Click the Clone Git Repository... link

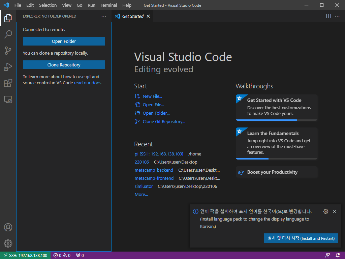pyautogui.click(x=164, y=121)
